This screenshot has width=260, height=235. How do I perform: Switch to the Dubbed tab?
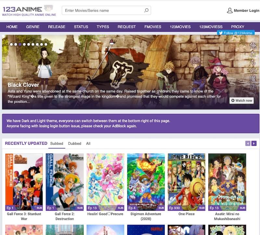(x=75, y=143)
